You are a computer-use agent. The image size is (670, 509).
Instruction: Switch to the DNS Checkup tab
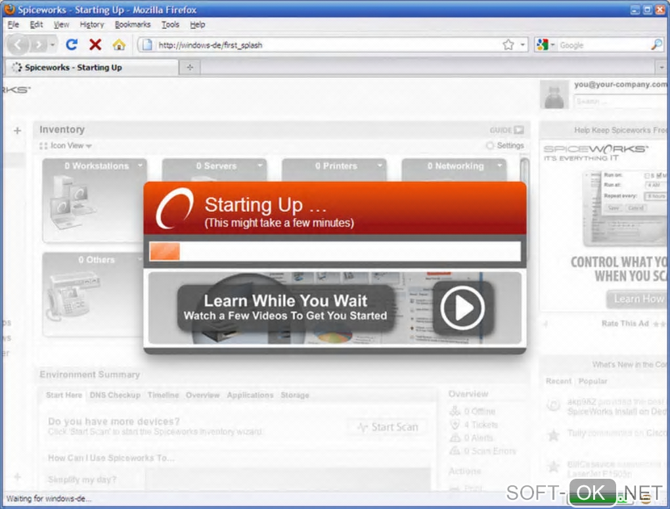pyautogui.click(x=115, y=395)
